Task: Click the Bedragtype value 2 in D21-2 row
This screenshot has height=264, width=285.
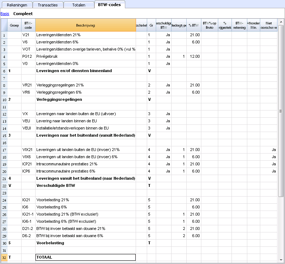Action: (179, 228)
